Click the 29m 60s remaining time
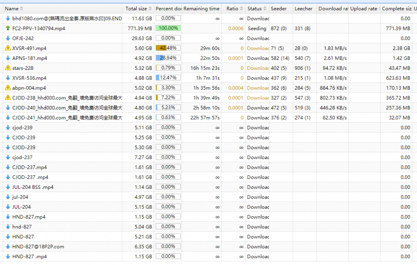417x265 pixels. click(x=210, y=48)
